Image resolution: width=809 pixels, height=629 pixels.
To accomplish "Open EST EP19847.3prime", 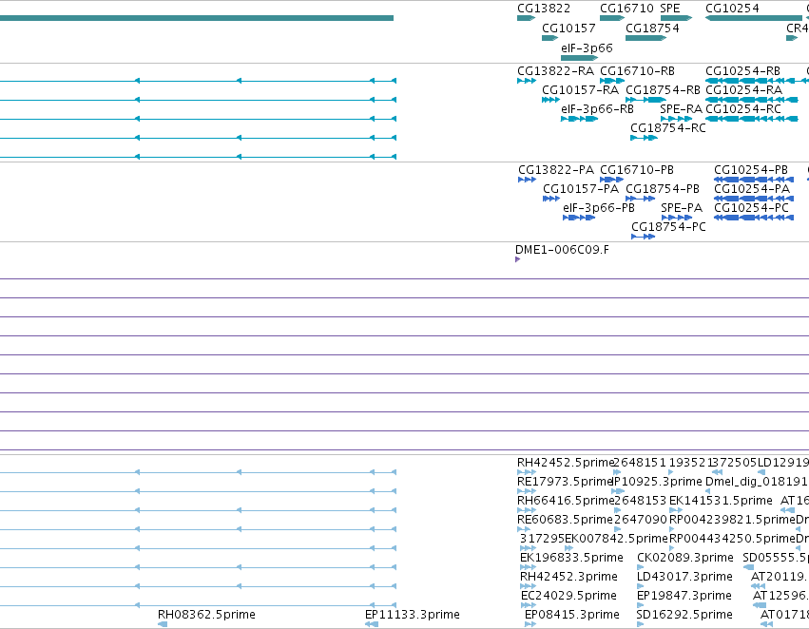I will (684, 596).
